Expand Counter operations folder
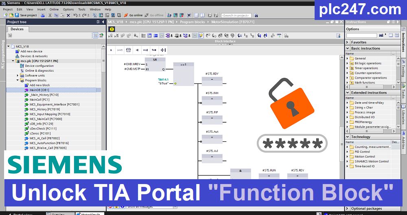 [348, 73]
